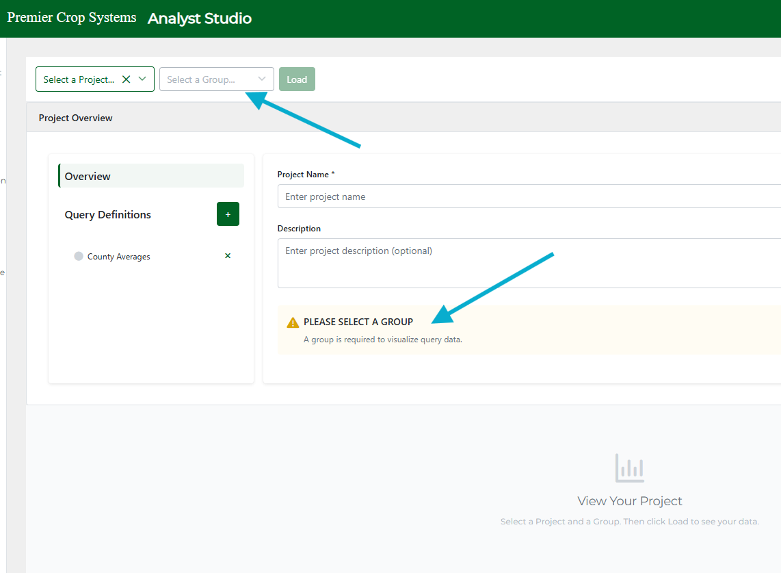Image resolution: width=781 pixels, height=573 pixels.
Task: Click the Analyst Studio title
Action: (200, 18)
